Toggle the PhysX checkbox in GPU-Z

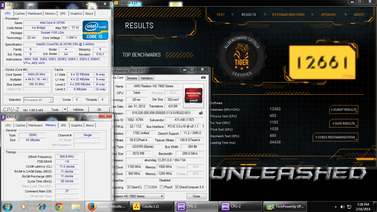161,187
